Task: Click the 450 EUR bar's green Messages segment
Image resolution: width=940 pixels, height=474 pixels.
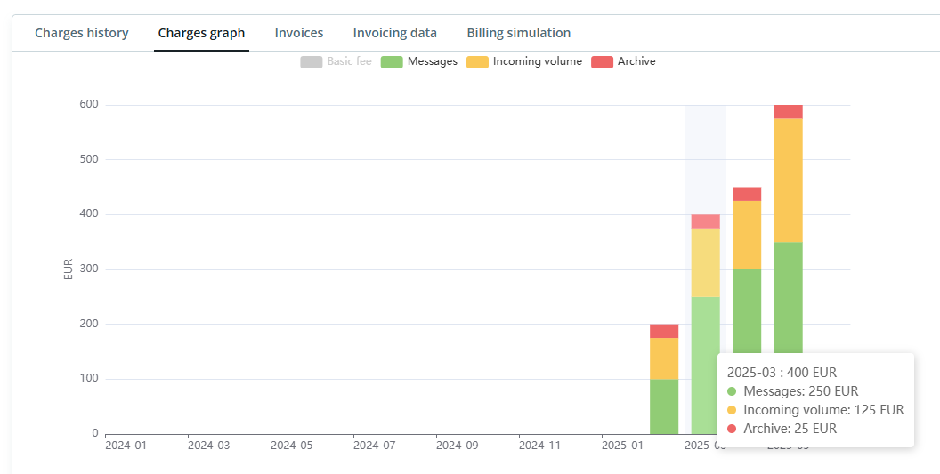Action: [747, 311]
